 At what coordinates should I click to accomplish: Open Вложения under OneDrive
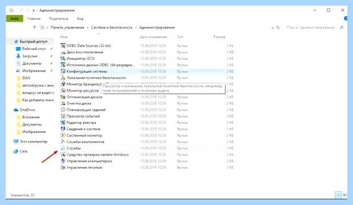coord(31,117)
